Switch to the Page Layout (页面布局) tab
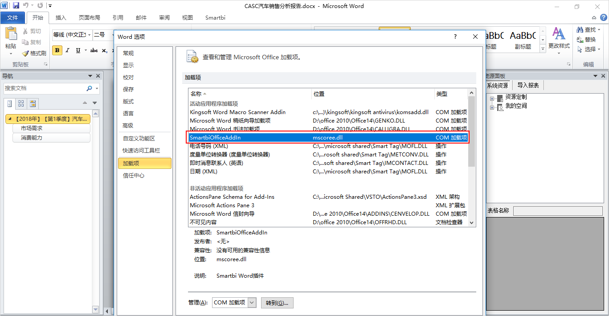This screenshot has width=609, height=316. (89, 18)
